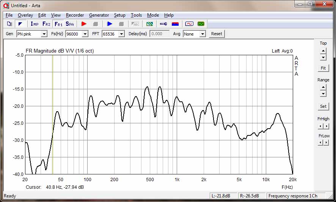The image size is (336, 202).
Task: Click the red and blue spectrum icon
Action: [175, 24]
